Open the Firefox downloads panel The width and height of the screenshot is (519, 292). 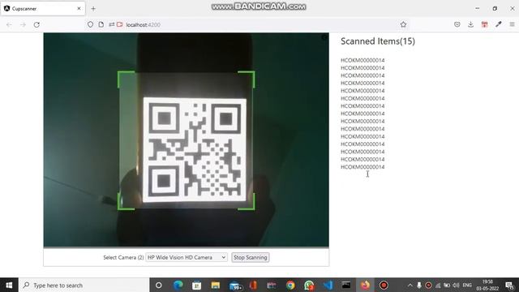(x=470, y=24)
